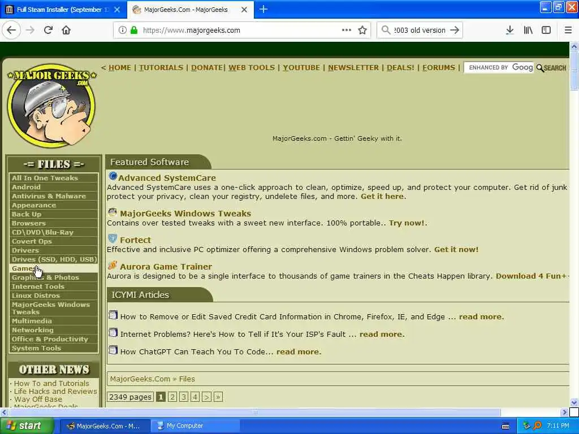The height and width of the screenshot is (434, 579).
Task: Click the SEARCH magnifier button
Action: coord(551,68)
